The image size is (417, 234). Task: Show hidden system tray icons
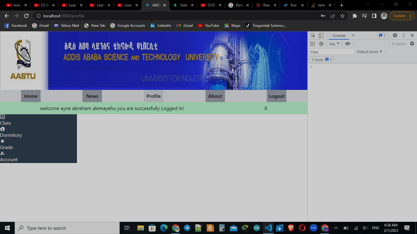point(336,228)
